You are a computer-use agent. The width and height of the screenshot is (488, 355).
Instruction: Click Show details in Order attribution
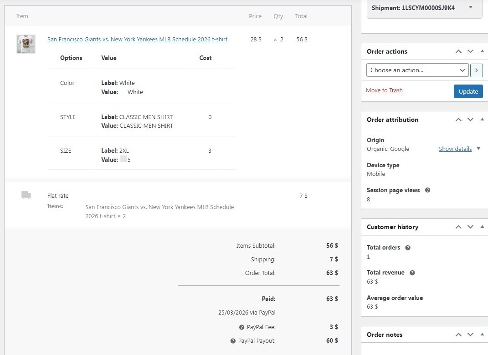click(x=455, y=149)
